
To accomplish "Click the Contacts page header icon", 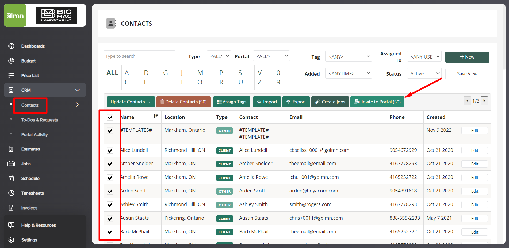I will (x=111, y=24).
